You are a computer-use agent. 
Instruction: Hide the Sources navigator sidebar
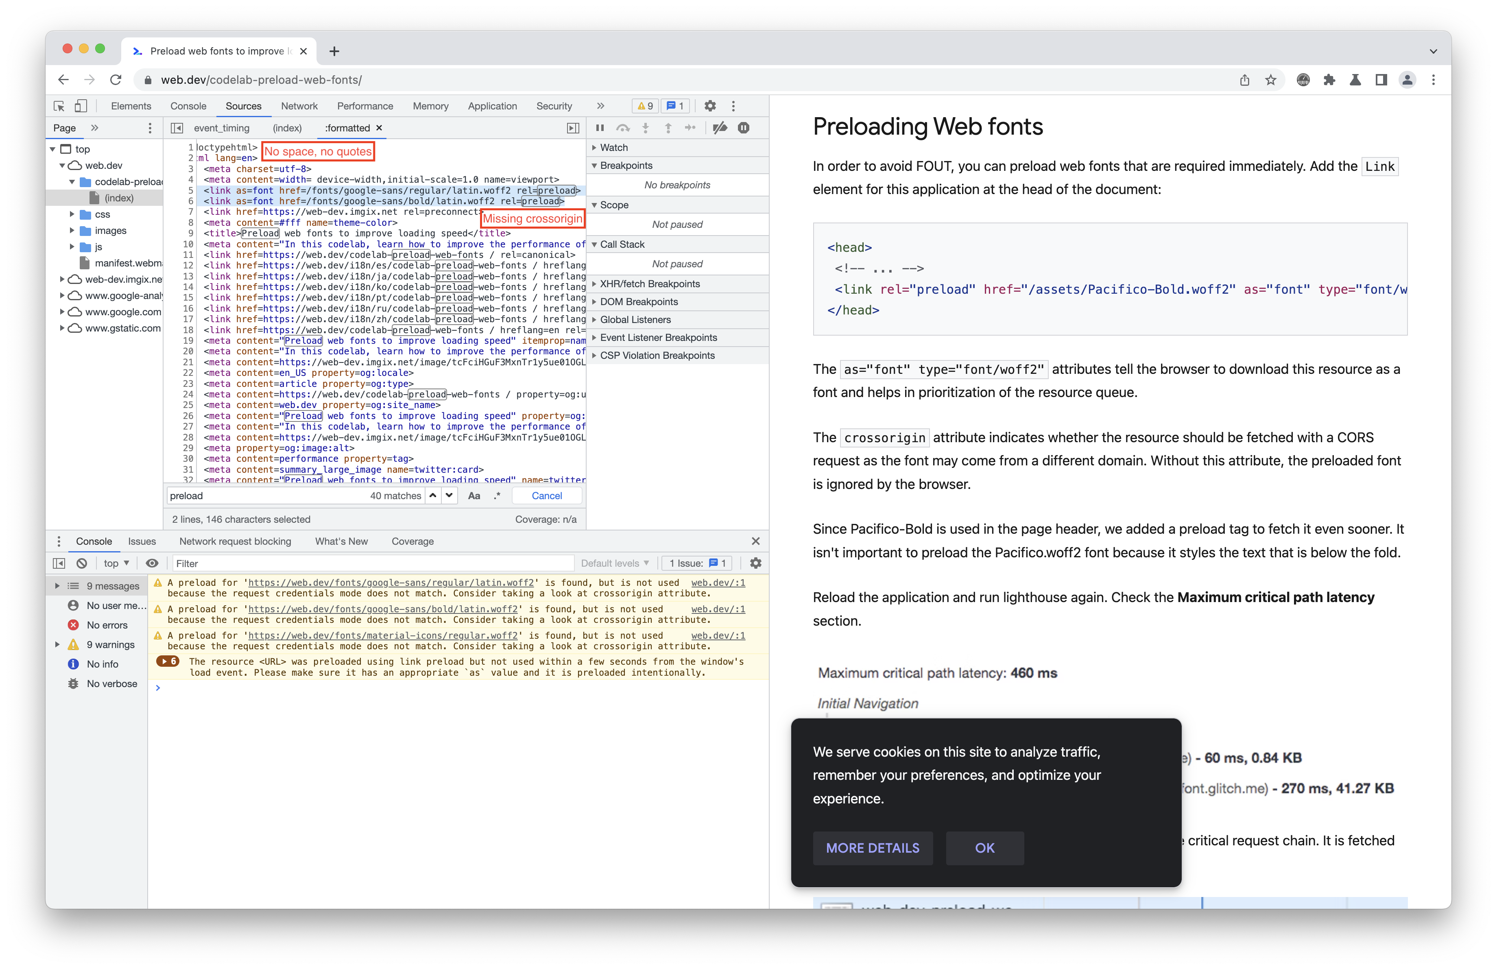pyautogui.click(x=177, y=128)
